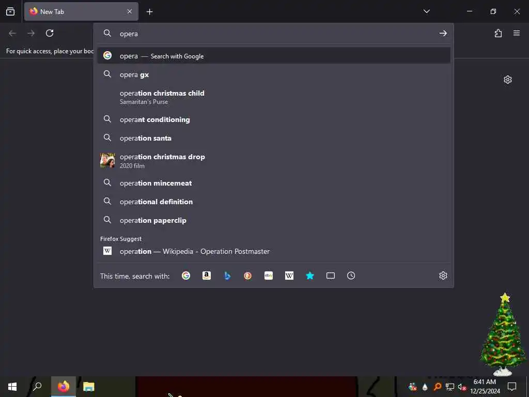Select 'operation paperclip' suggestion

[274, 220]
